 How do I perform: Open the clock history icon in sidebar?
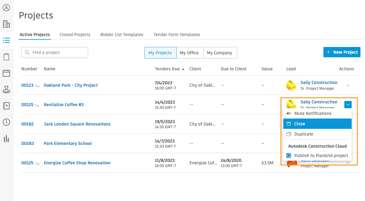6,122
